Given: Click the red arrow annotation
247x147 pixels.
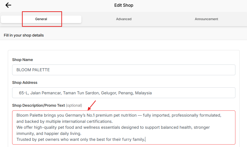Looking at the screenshot, I should coord(92,105).
